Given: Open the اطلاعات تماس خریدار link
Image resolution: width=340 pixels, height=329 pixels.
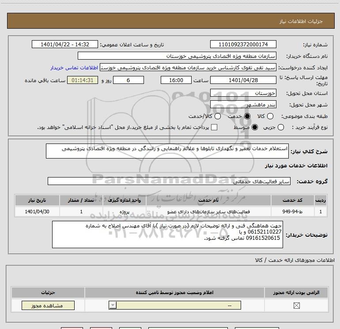Looking at the screenshot, I should tap(74, 68).
